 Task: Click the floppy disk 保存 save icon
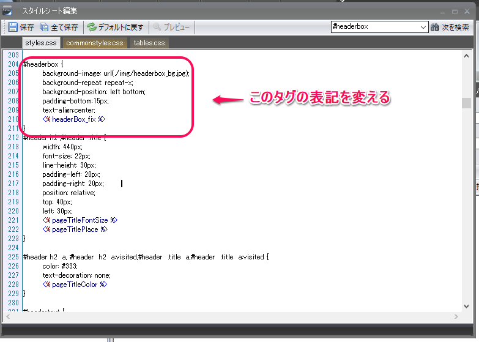click(13, 28)
